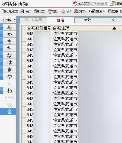
Task: Open the 拡張 extension tool
Action: (110, 11)
